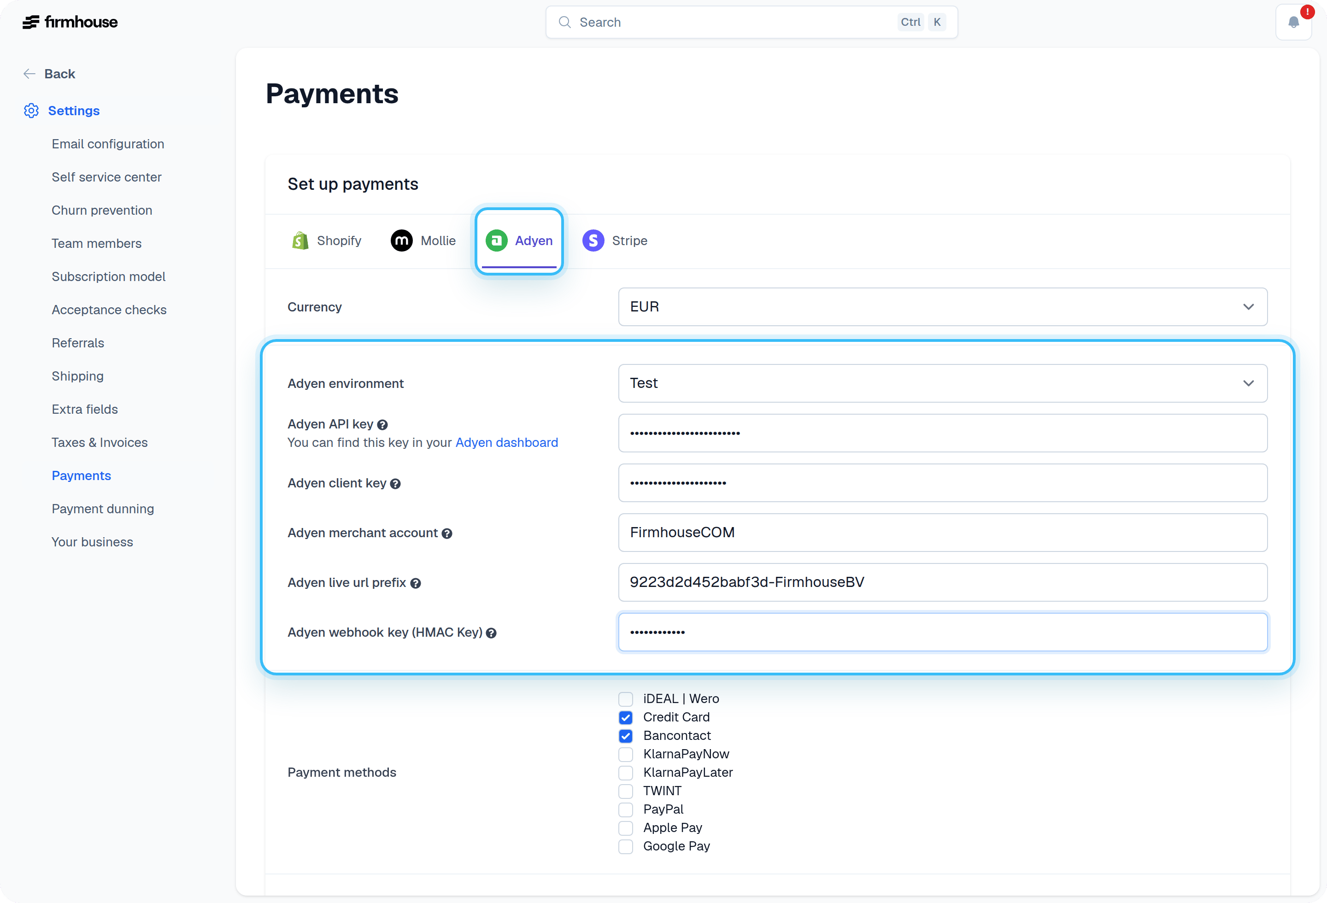Show help for Adyen API key
Viewport: 1327px width, 903px height.
382,425
